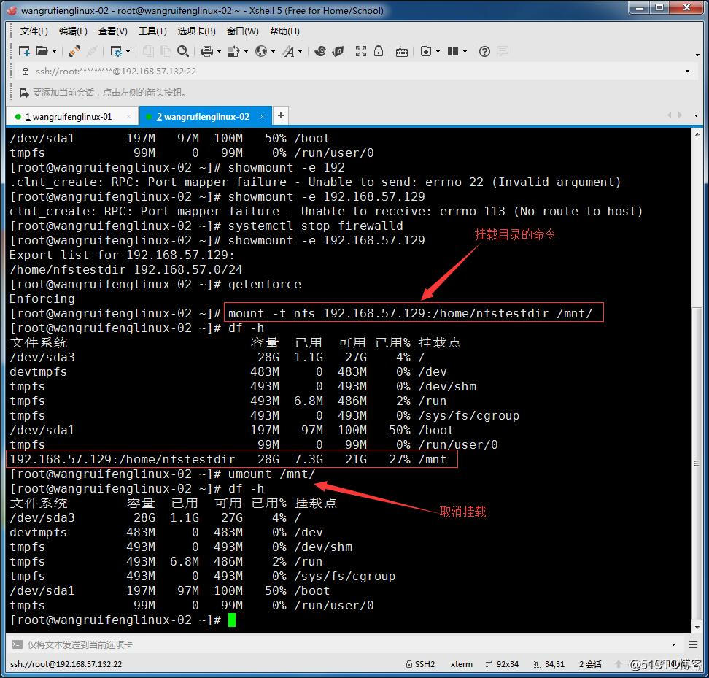Click the globe encoding icon
Screen dimensions: 709x678
coord(261,51)
